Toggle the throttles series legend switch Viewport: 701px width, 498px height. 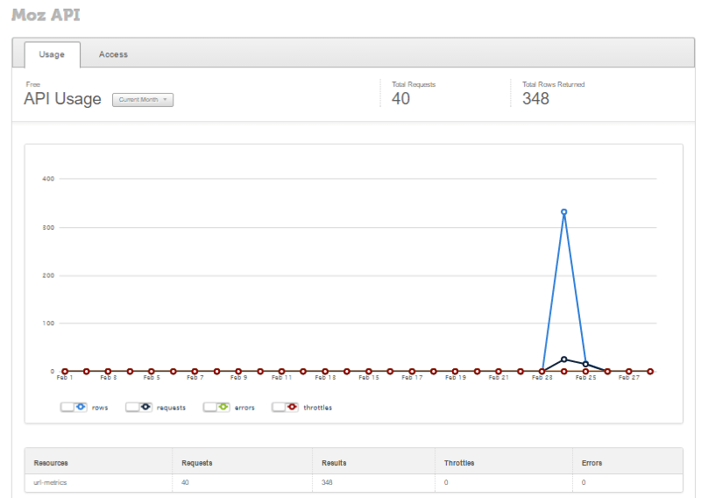[x=286, y=407]
